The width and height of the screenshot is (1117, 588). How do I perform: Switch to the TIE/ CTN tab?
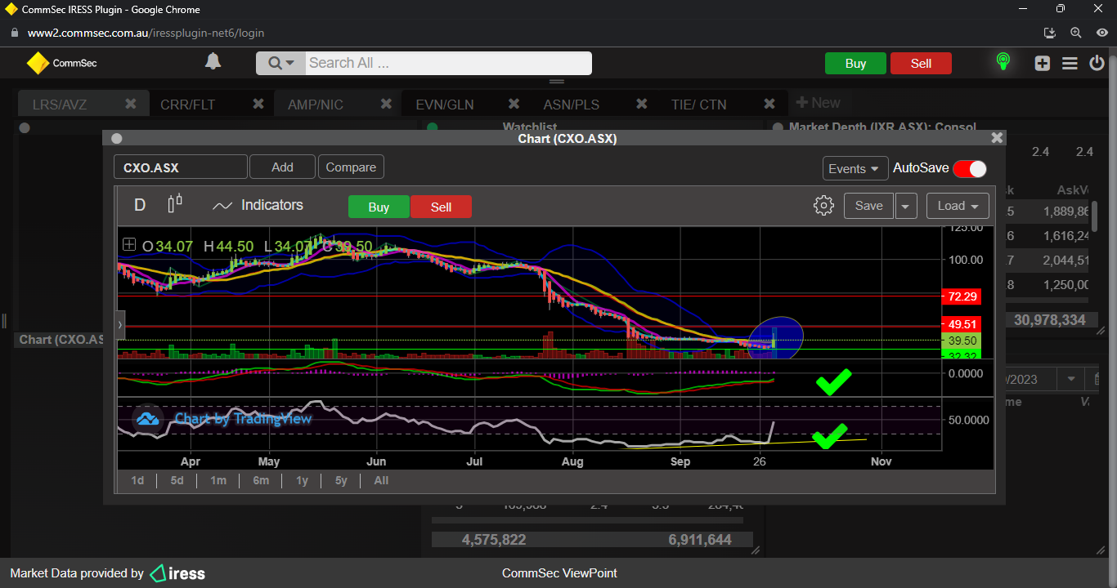tap(698, 105)
